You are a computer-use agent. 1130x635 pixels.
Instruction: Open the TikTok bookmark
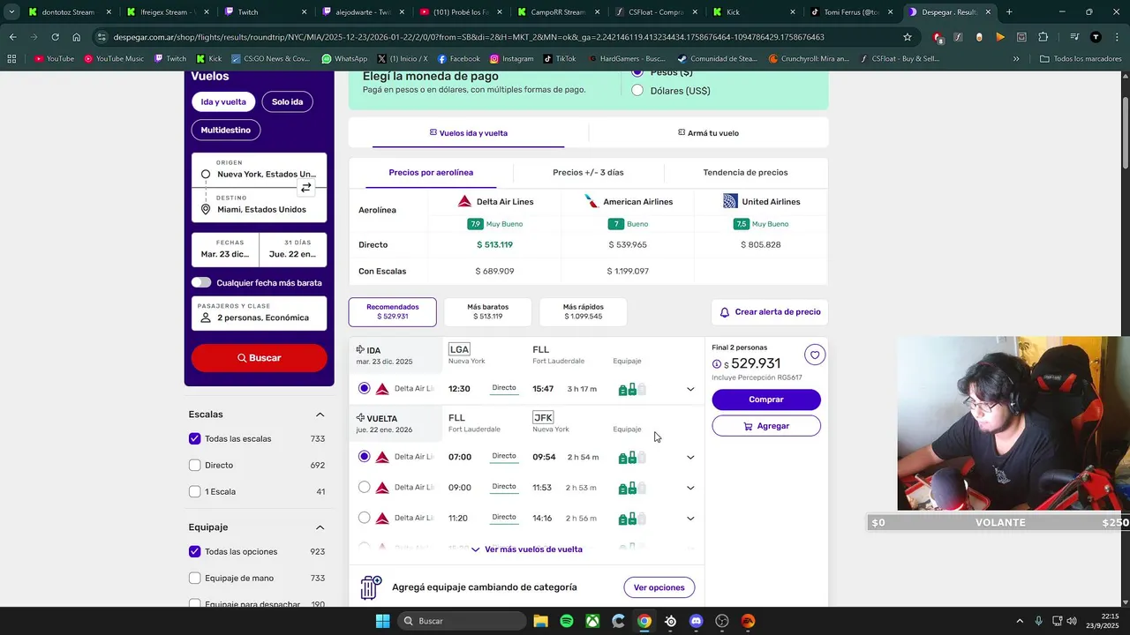pyautogui.click(x=560, y=58)
